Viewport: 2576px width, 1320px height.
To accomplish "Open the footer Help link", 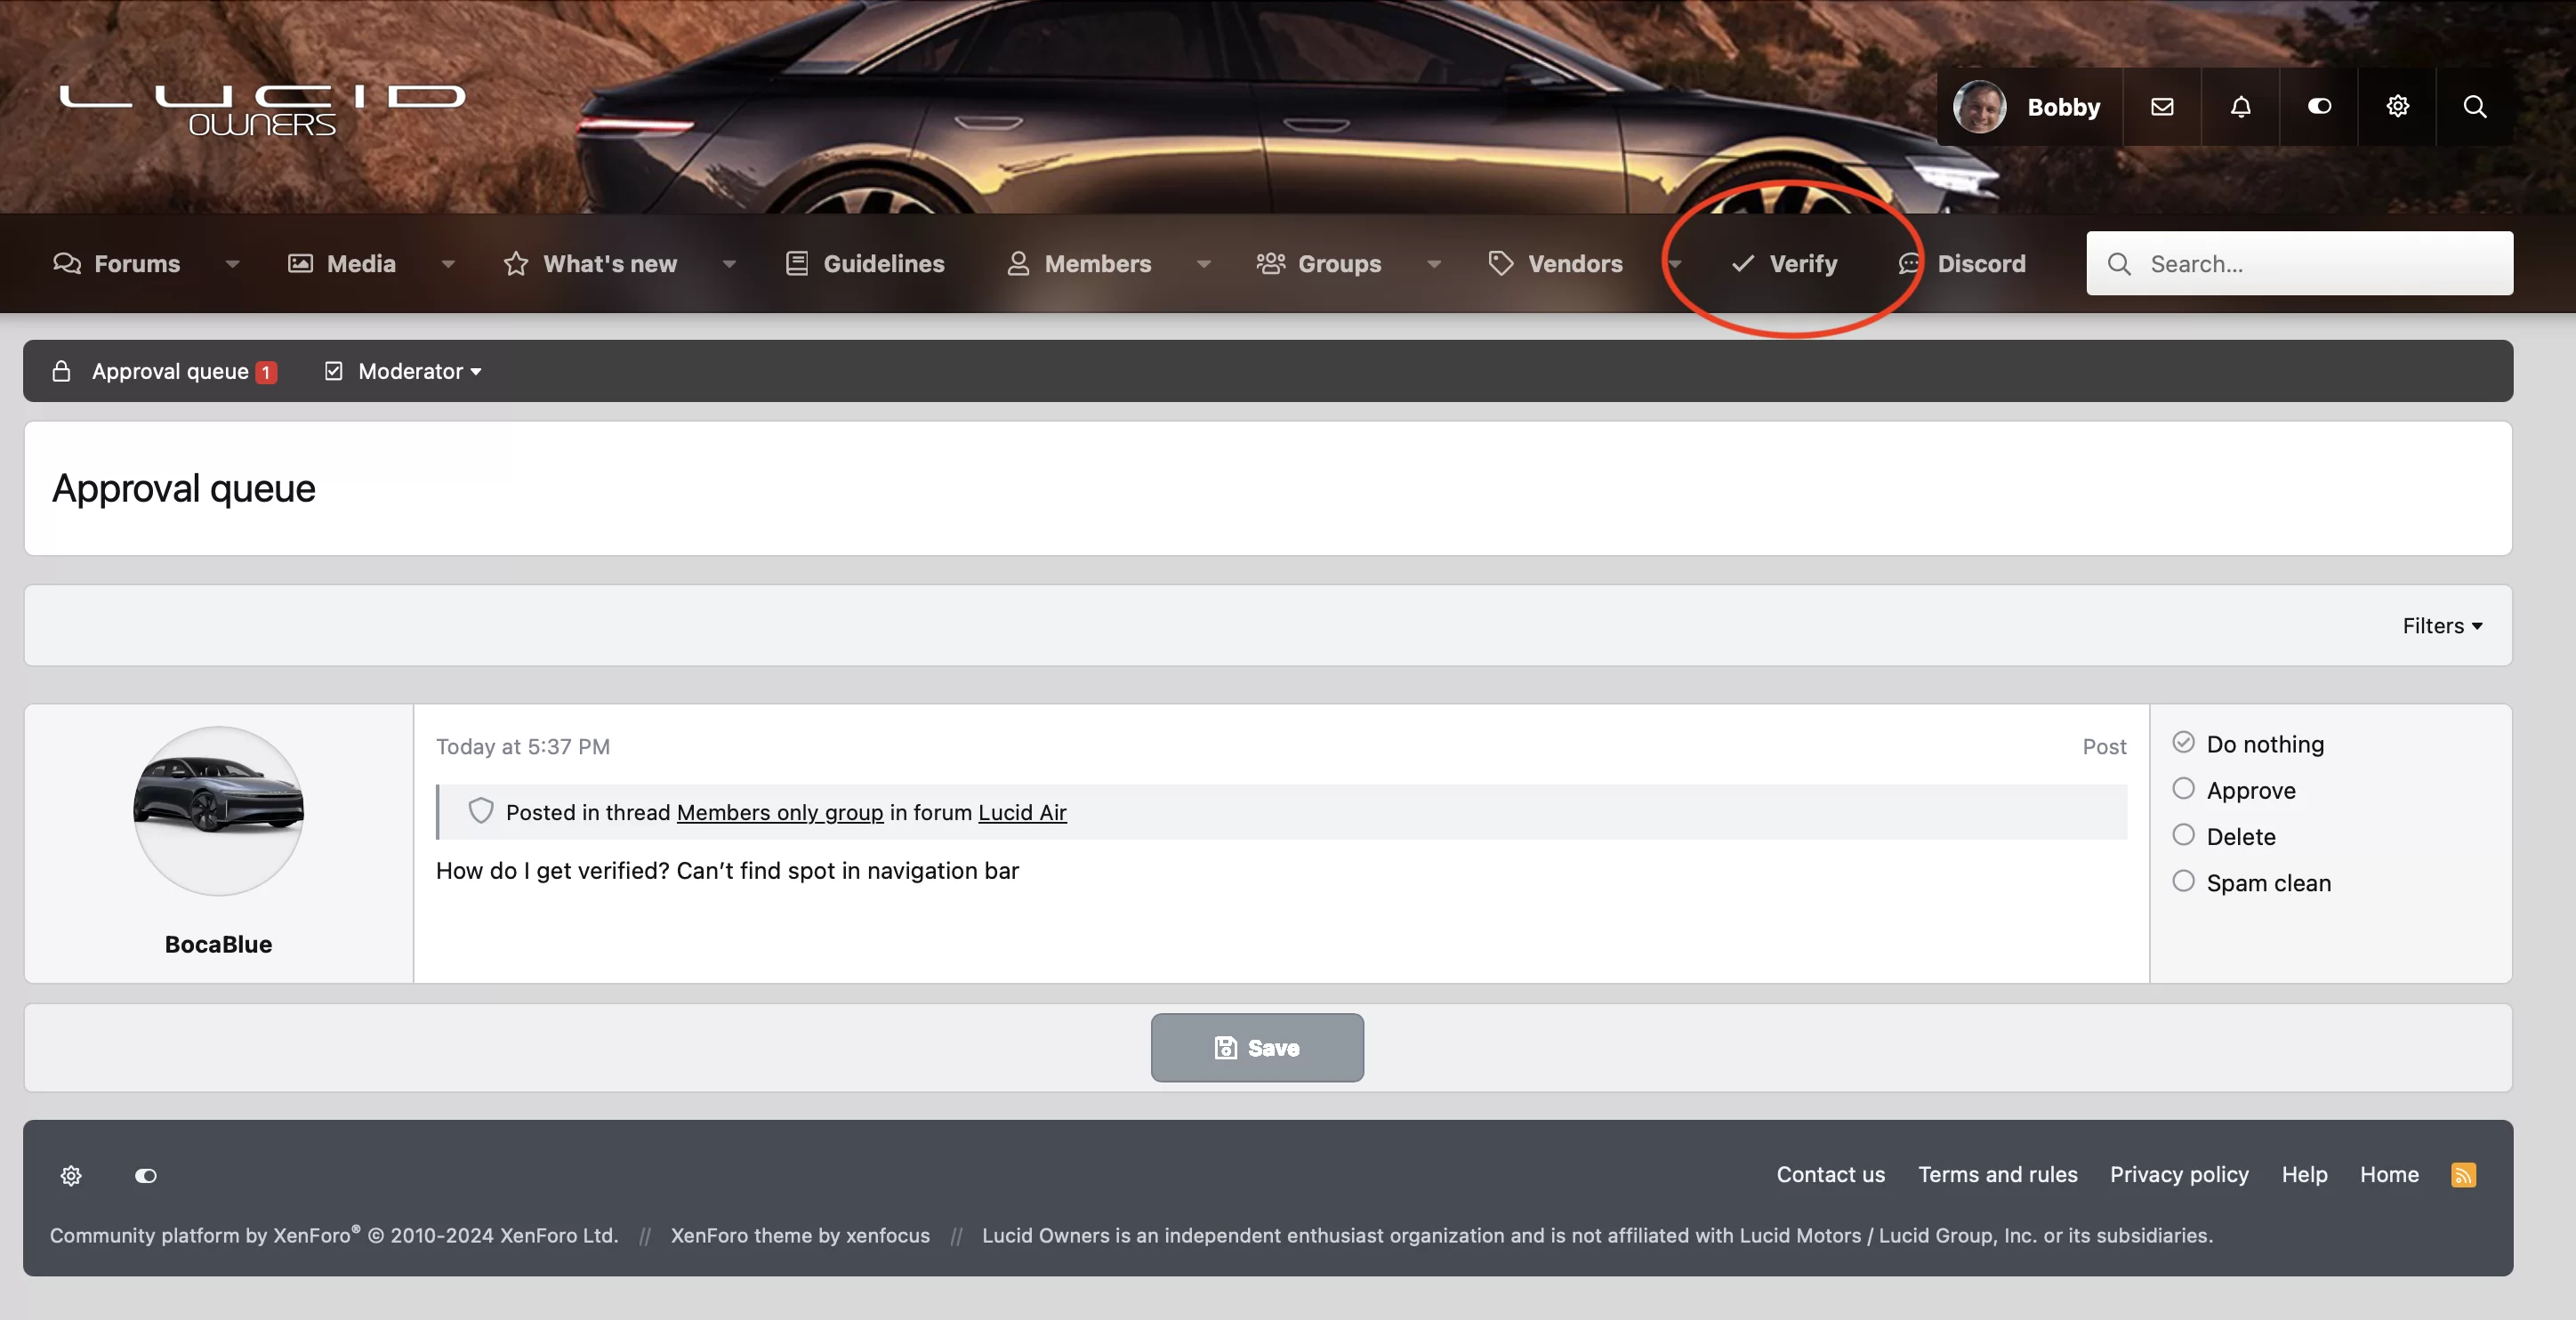I will (2304, 1174).
